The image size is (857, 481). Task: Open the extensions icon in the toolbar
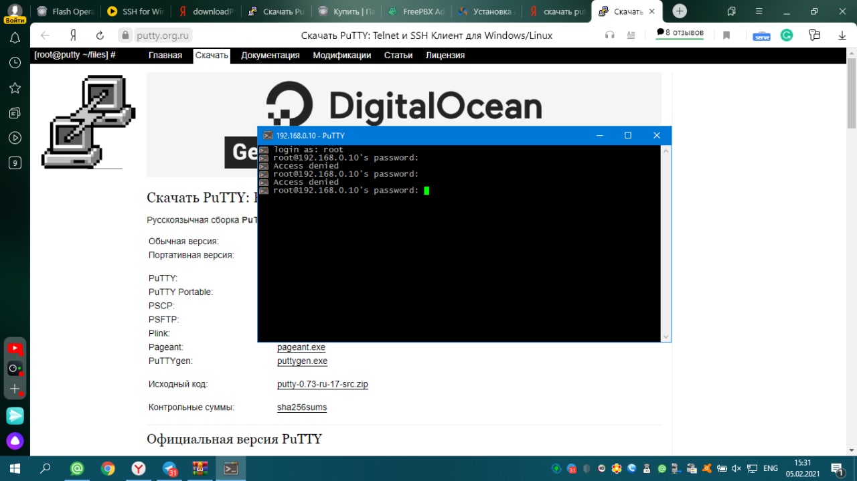click(x=814, y=35)
